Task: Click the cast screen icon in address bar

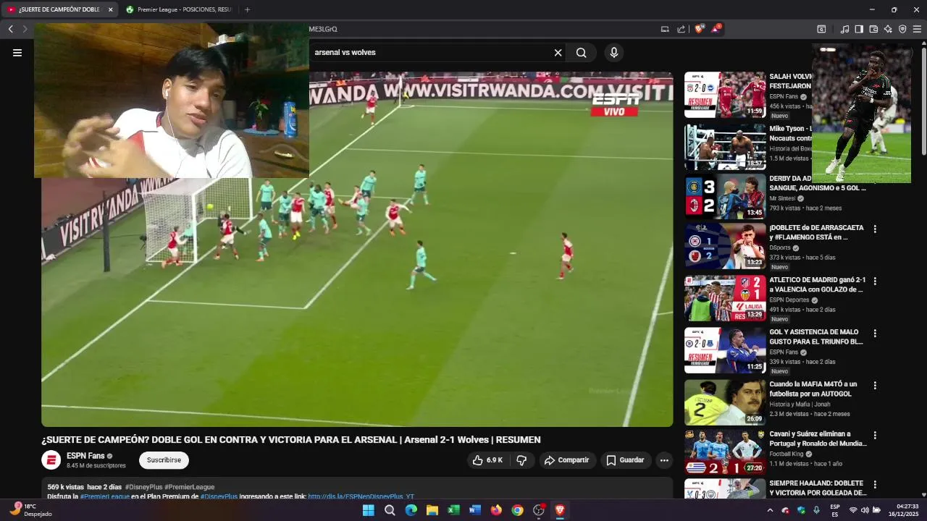Action: point(665,29)
